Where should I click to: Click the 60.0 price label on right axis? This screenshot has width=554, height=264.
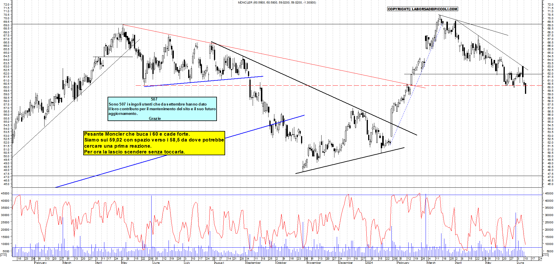click(x=550, y=87)
